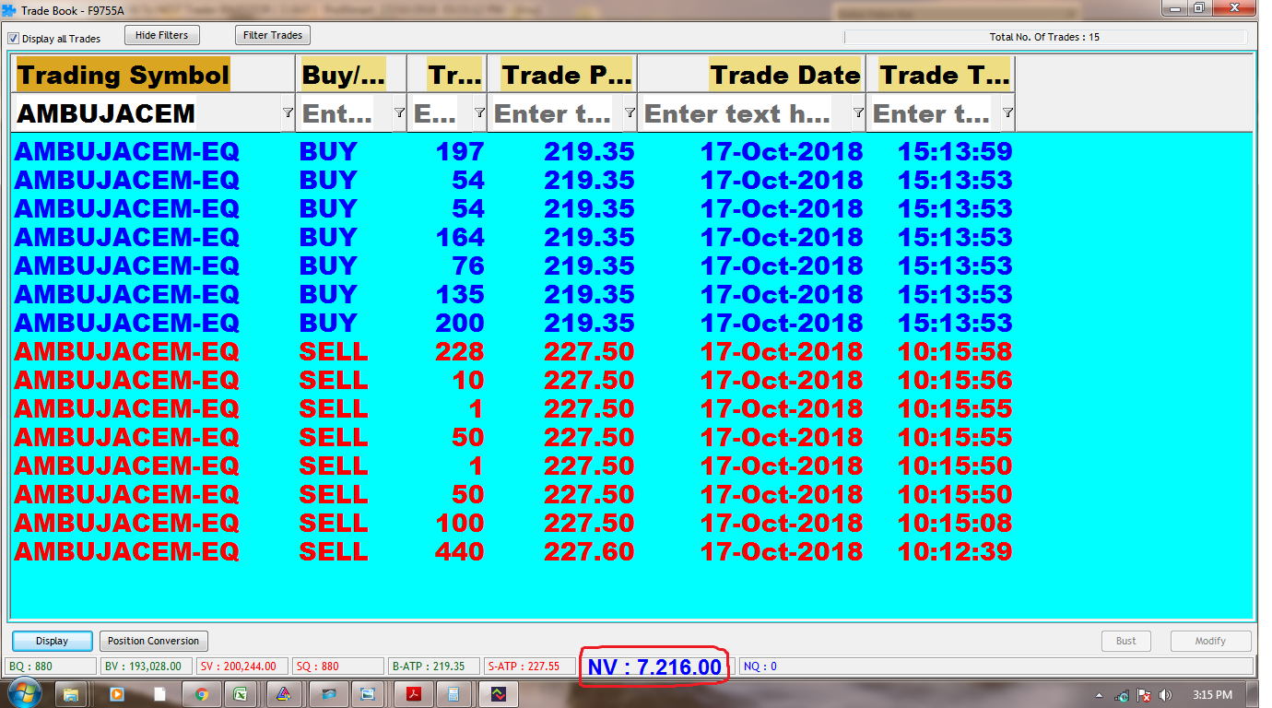Image resolution: width=1272 pixels, height=708 pixels.
Task: Focus the Trade Date filter text field
Action: tap(746, 113)
